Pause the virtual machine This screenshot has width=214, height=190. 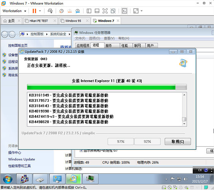(x=34, y=11)
